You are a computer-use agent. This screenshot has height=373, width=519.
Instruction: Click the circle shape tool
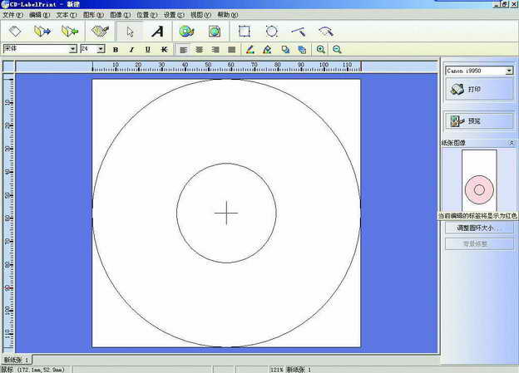(x=271, y=32)
